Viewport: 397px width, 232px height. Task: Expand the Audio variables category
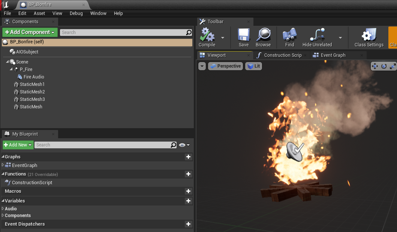(3, 209)
